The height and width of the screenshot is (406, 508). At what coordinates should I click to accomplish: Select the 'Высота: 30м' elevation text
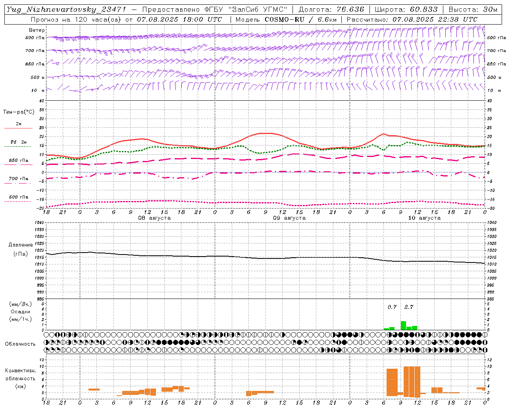tap(473, 10)
